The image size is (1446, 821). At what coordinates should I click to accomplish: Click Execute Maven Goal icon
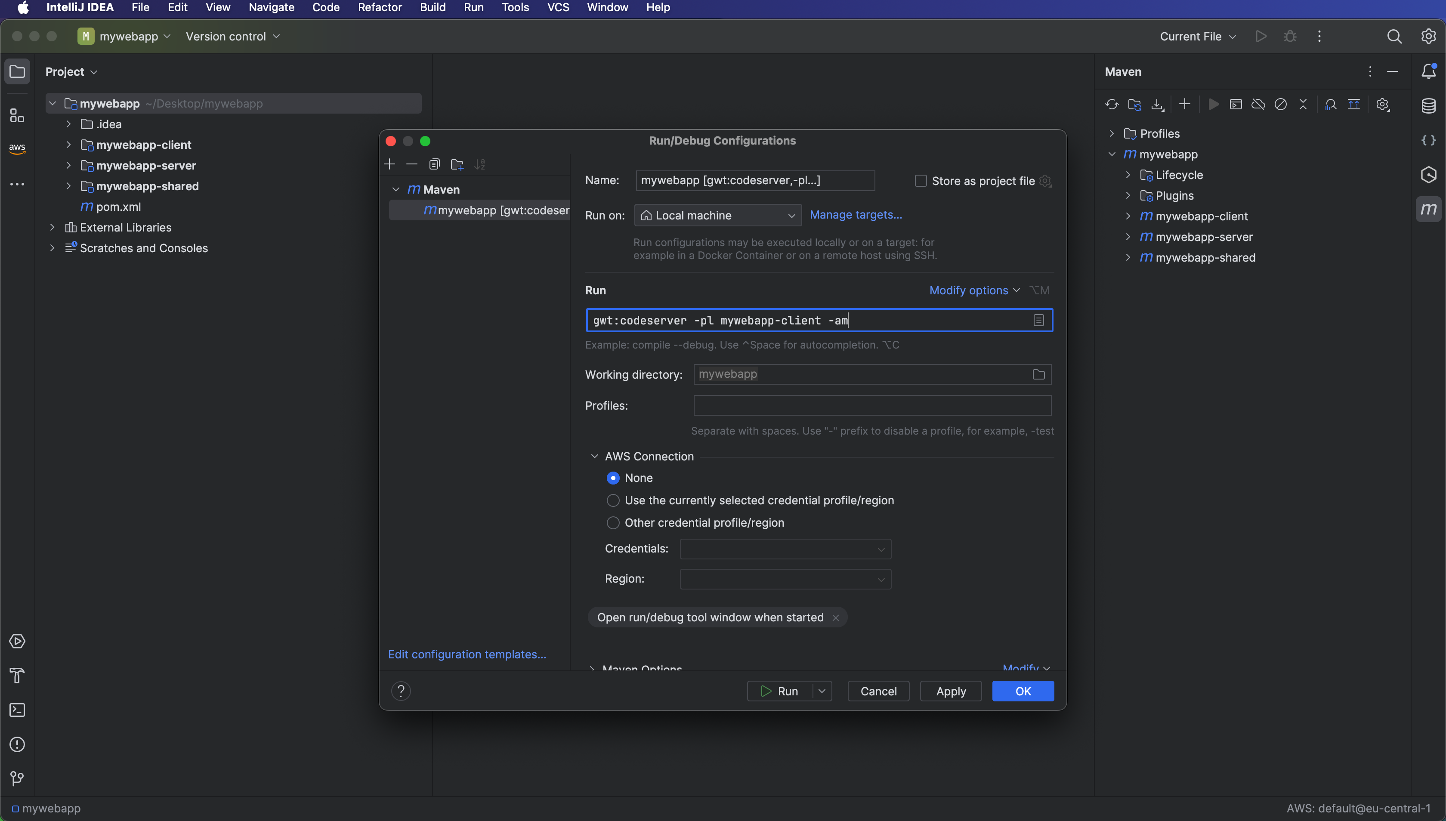pos(1235,104)
